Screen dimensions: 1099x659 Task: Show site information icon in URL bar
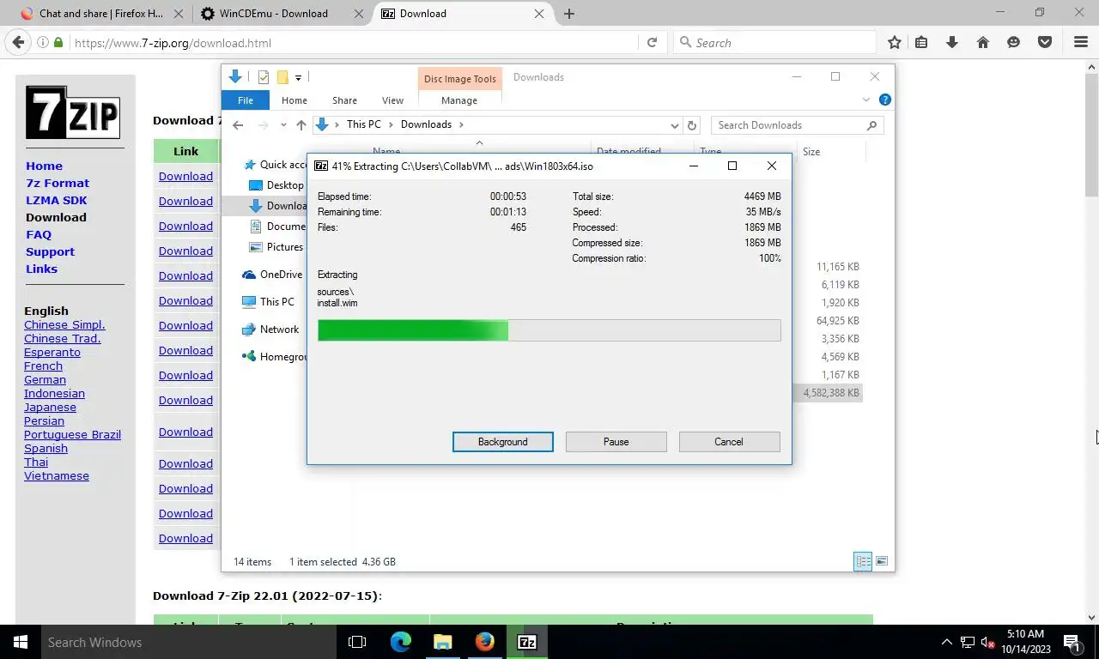42,42
